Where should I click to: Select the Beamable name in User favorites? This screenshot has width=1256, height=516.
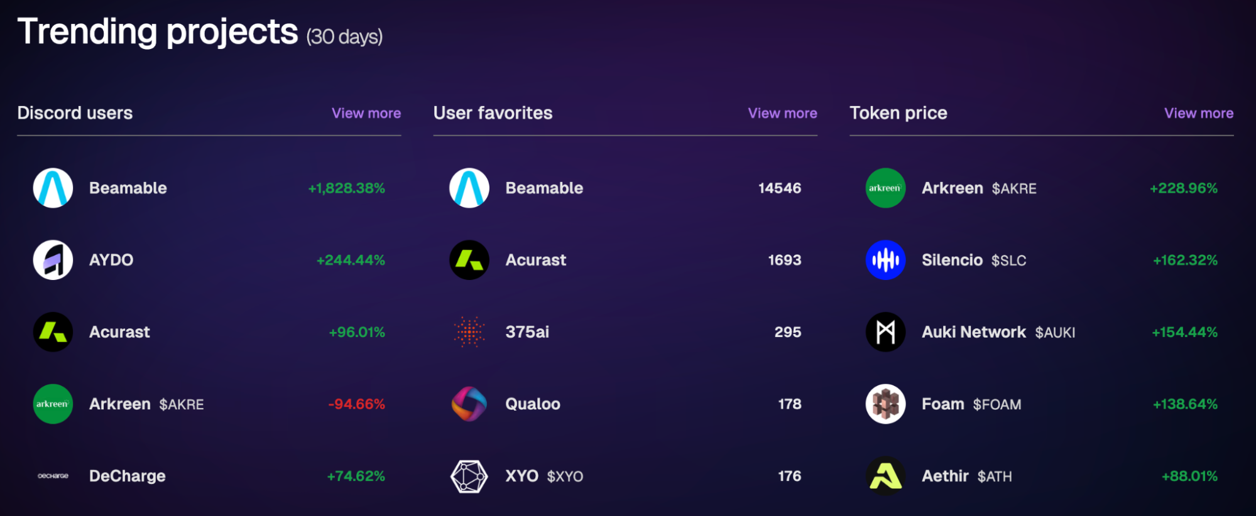tap(544, 188)
